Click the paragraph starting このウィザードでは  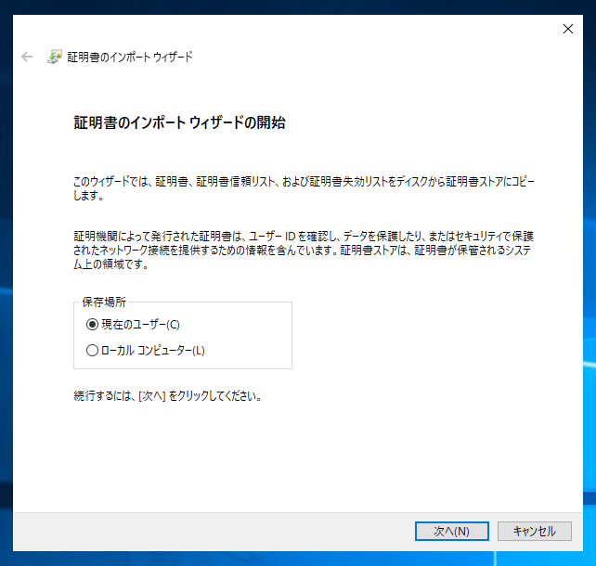(304, 188)
